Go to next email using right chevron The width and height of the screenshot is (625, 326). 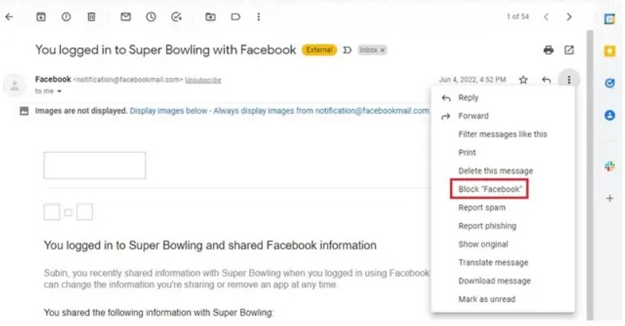pos(570,16)
